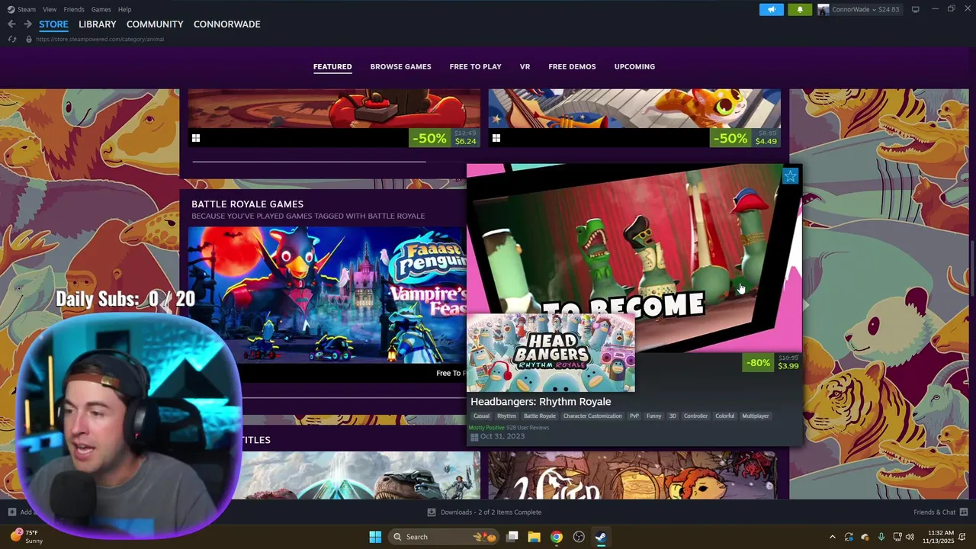Click the Downloads status icon
Viewport: 976px width, 549px height.
coord(432,512)
